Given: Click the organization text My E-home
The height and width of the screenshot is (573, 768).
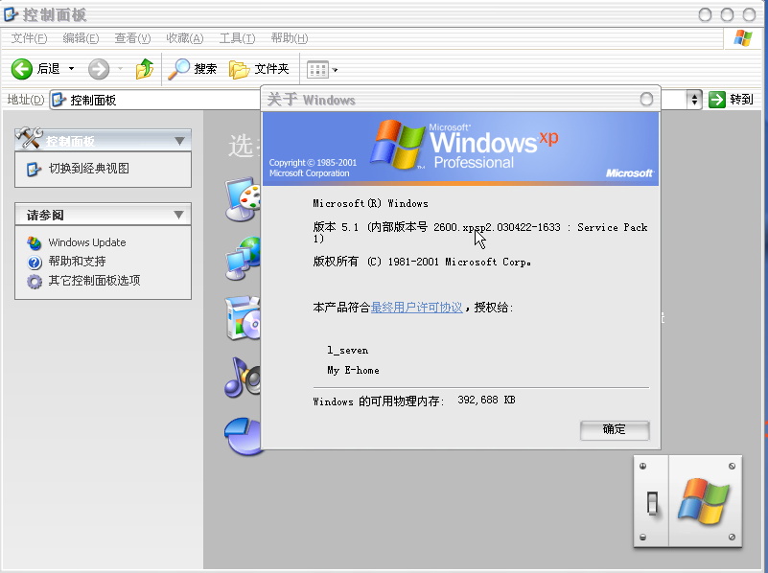Looking at the screenshot, I should 353,371.
